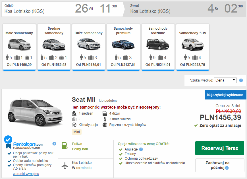The width and height of the screenshot is (247, 179).
Task: Select the Średnie samochody category
Action: 54,47
